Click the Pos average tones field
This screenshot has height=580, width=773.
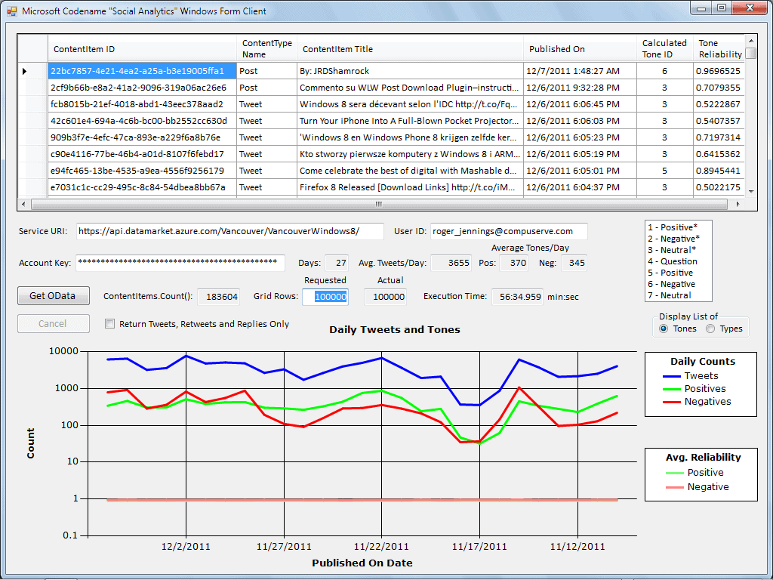[513, 263]
